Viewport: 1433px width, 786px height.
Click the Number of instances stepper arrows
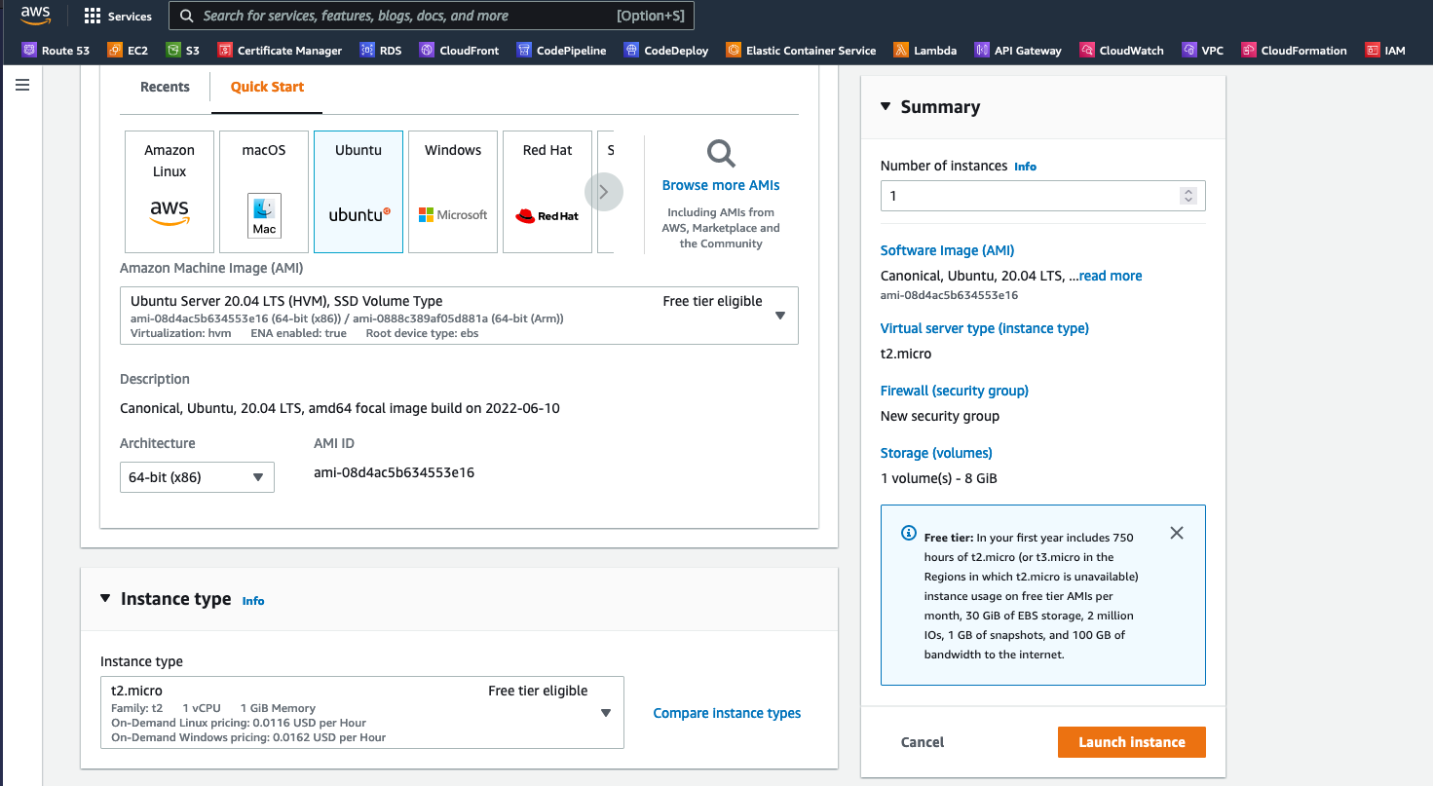(1188, 196)
